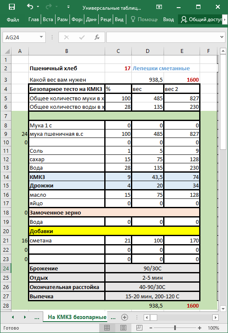Open the Реце ribbon tab
The width and height of the screenshot is (228, 333).
pyautogui.click(x=106, y=19)
